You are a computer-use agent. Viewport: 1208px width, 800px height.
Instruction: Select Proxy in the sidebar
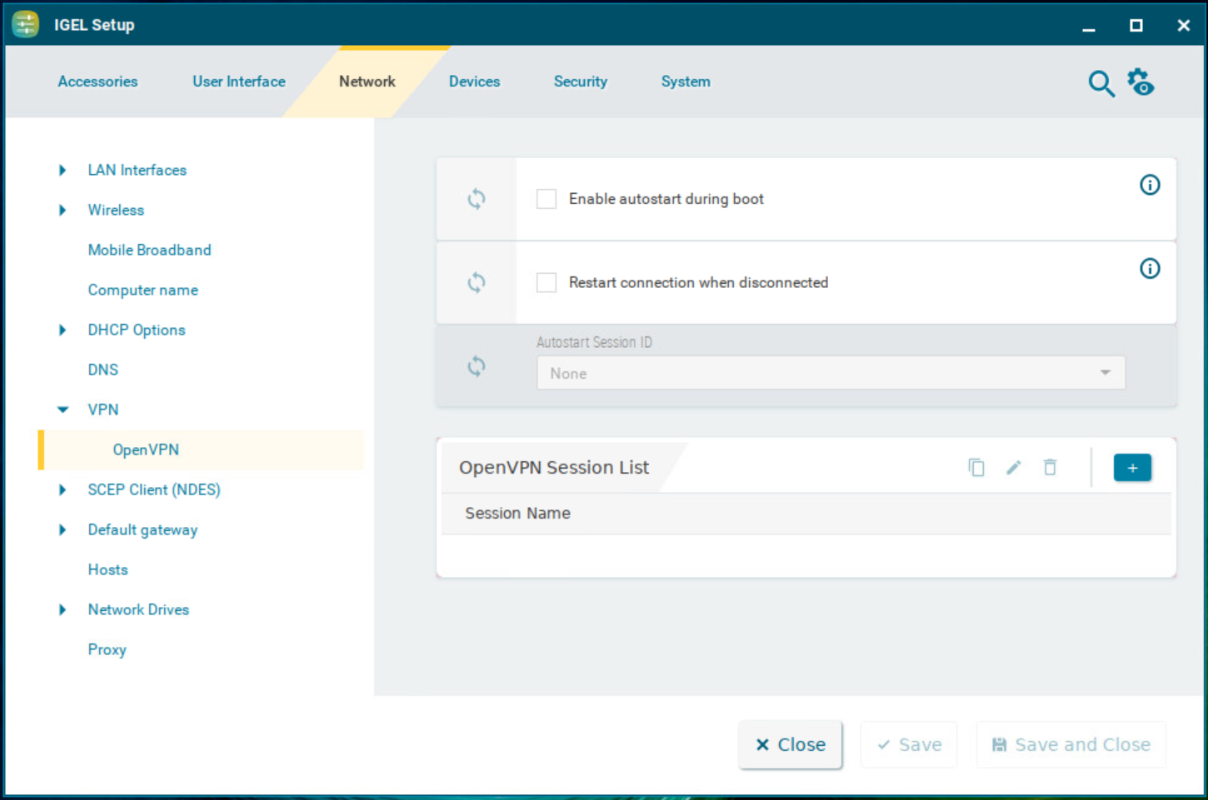click(x=107, y=649)
